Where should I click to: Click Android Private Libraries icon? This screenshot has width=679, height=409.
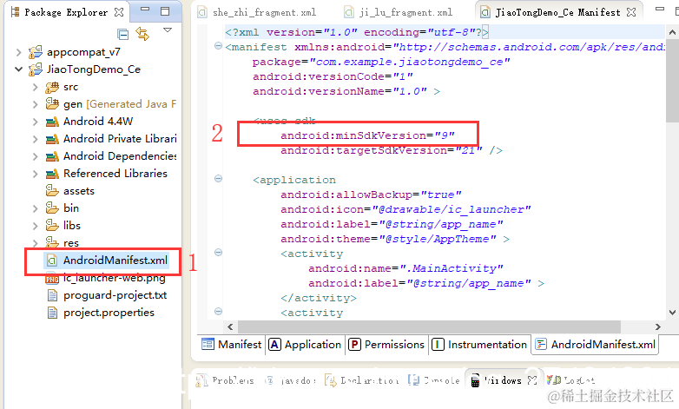click(52, 139)
